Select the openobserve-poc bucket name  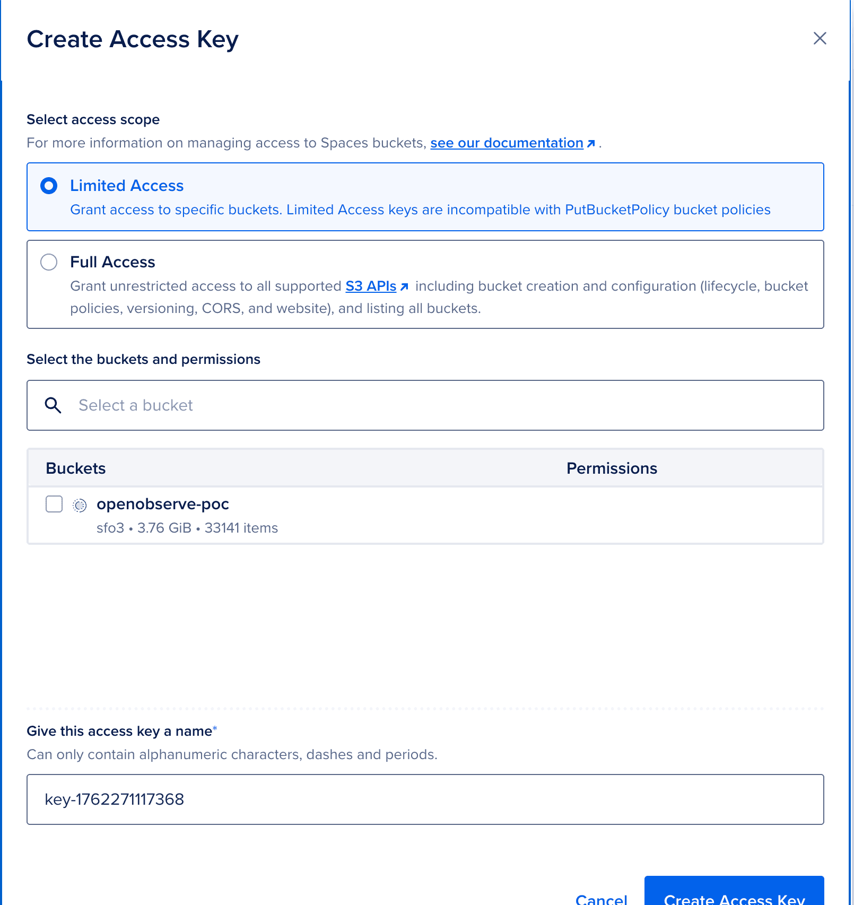(x=162, y=504)
